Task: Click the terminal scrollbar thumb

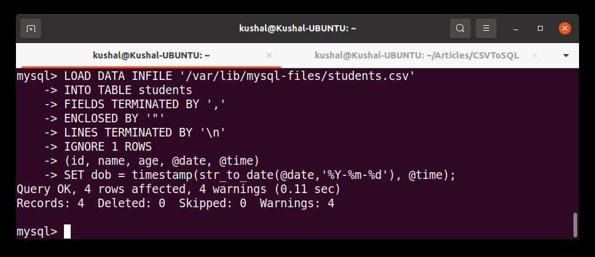Action: (x=575, y=224)
